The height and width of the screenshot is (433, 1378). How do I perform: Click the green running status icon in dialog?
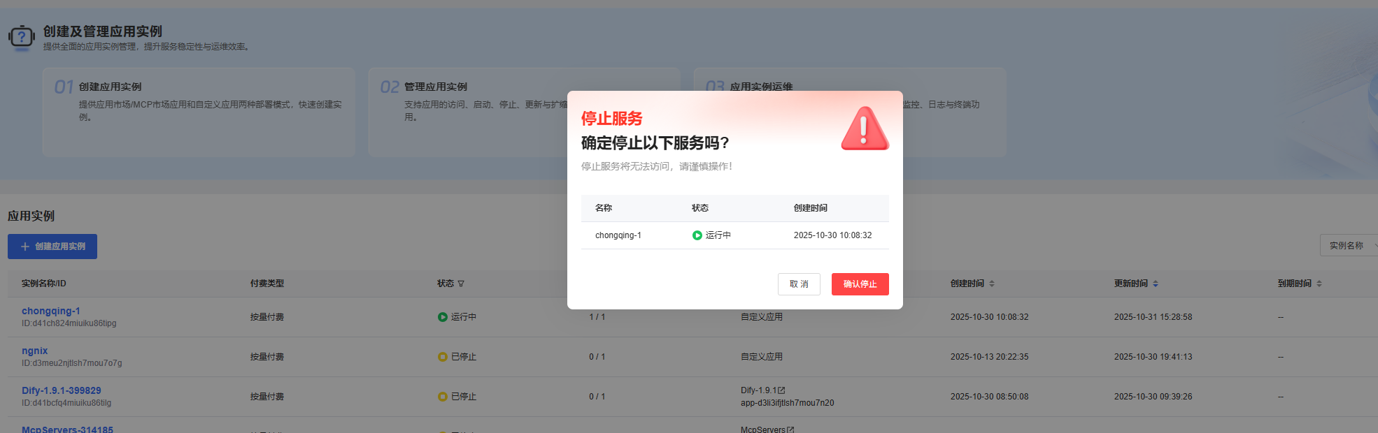click(x=697, y=235)
